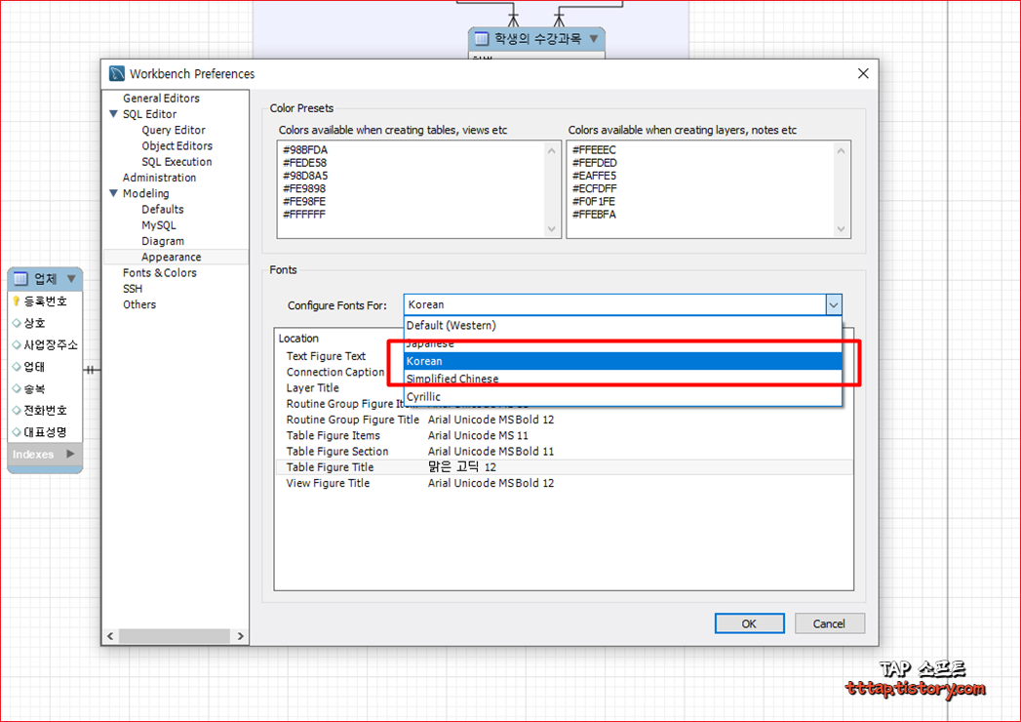Open Object Editors preferences
Viewport: 1021px width, 722px height.
(x=177, y=146)
